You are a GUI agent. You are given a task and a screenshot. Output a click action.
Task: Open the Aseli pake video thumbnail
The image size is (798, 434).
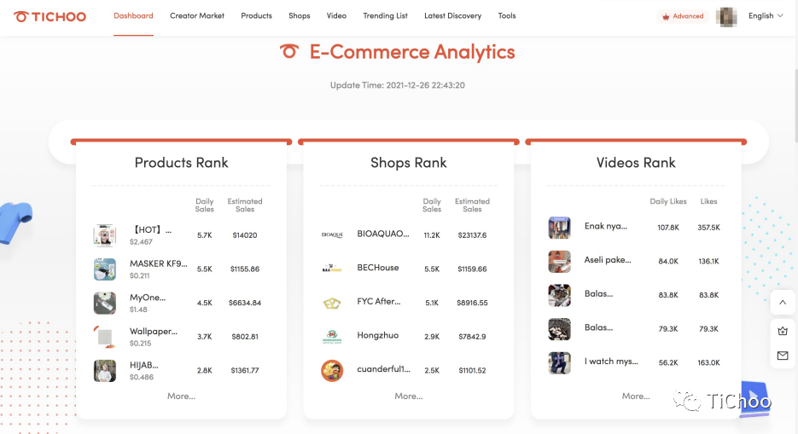click(x=559, y=261)
